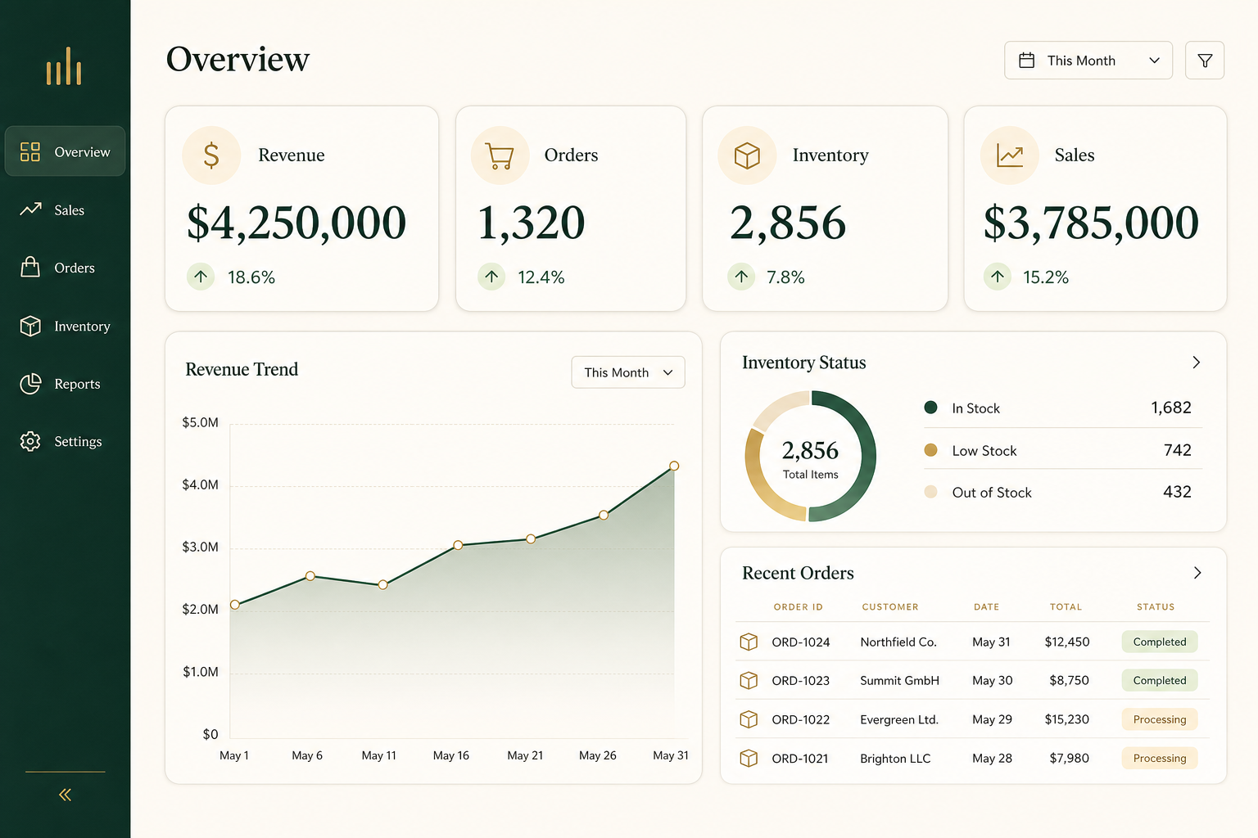This screenshot has width=1258, height=838.
Task: Click the In Stock green legend dot
Action: point(930,408)
